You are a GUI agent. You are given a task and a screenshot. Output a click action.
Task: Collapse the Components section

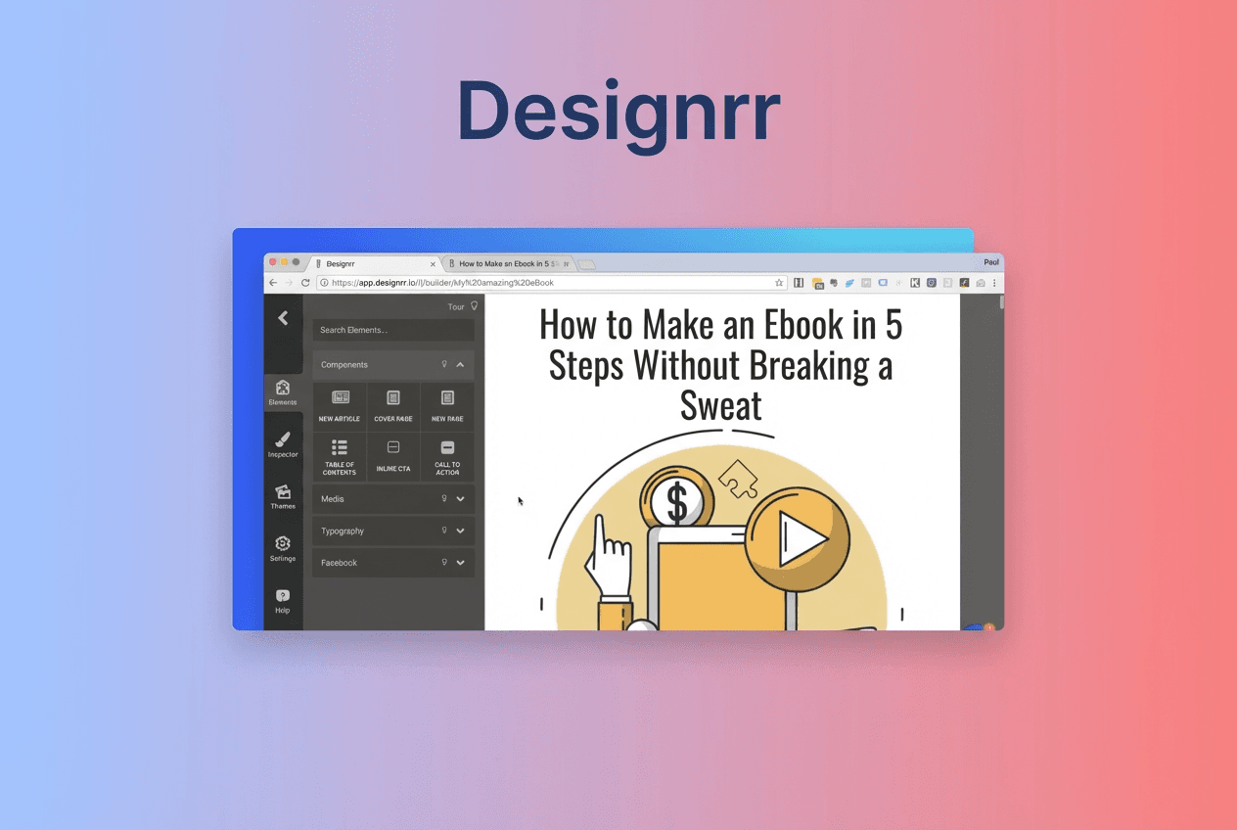click(x=460, y=364)
